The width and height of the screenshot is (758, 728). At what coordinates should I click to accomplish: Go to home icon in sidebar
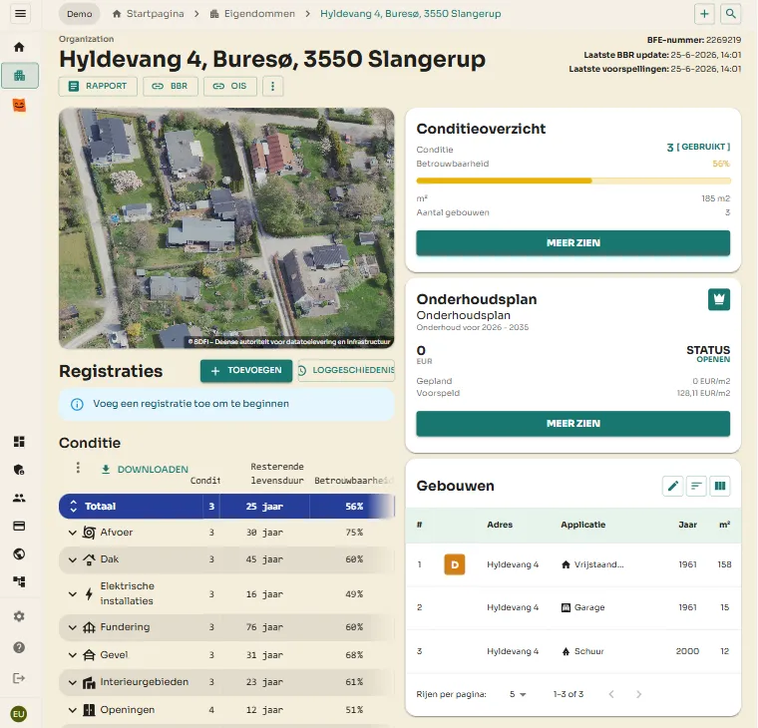[x=19, y=47]
